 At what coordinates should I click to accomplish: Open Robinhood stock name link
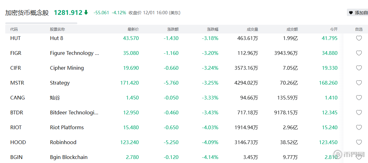coord(63,143)
